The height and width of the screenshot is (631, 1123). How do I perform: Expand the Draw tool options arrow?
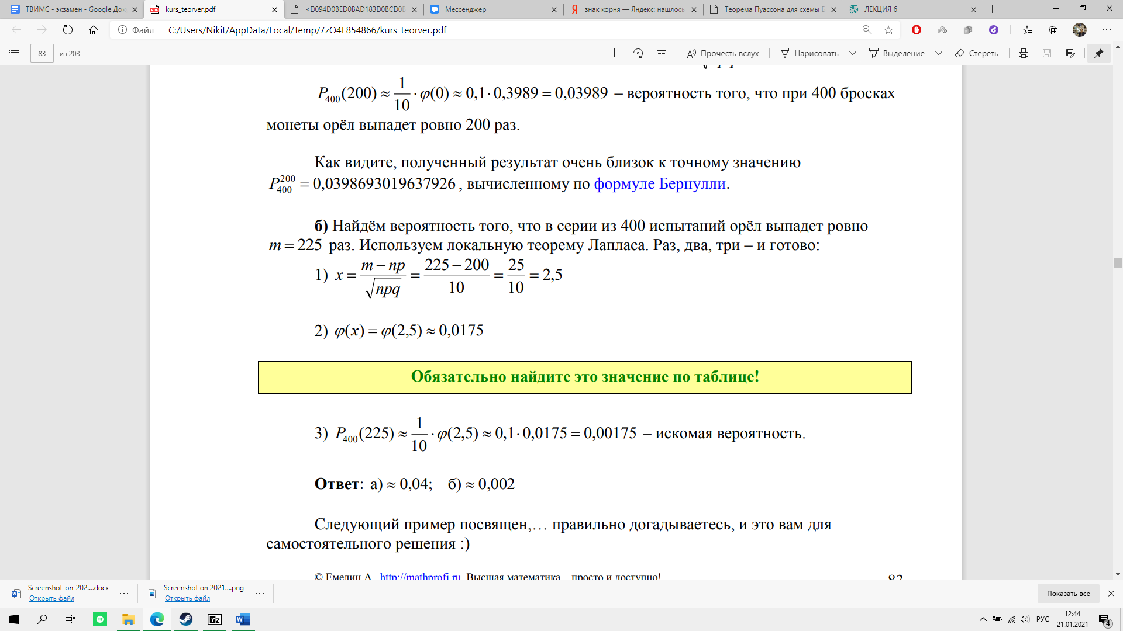click(x=853, y=53)
